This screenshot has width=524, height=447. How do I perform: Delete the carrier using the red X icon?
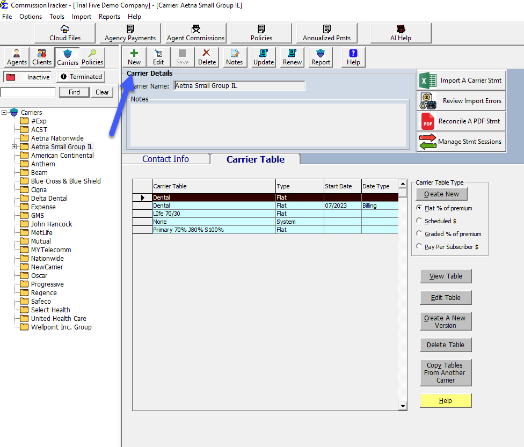click(x=207, y=57)
